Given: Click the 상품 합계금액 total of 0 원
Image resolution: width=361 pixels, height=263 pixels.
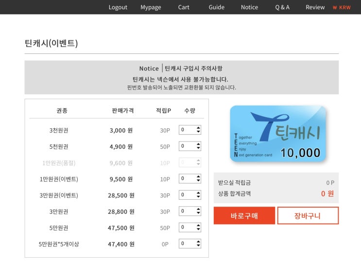Looking at the screenshot, I should pos(327,193).
